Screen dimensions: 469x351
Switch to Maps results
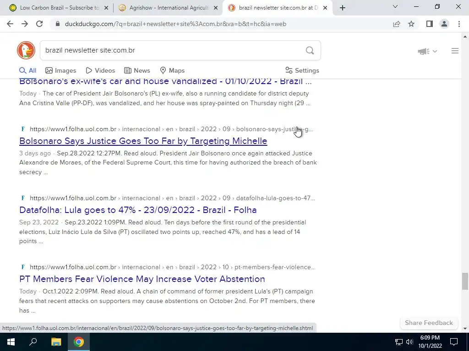pyautogui.click(x=172, y=70)
